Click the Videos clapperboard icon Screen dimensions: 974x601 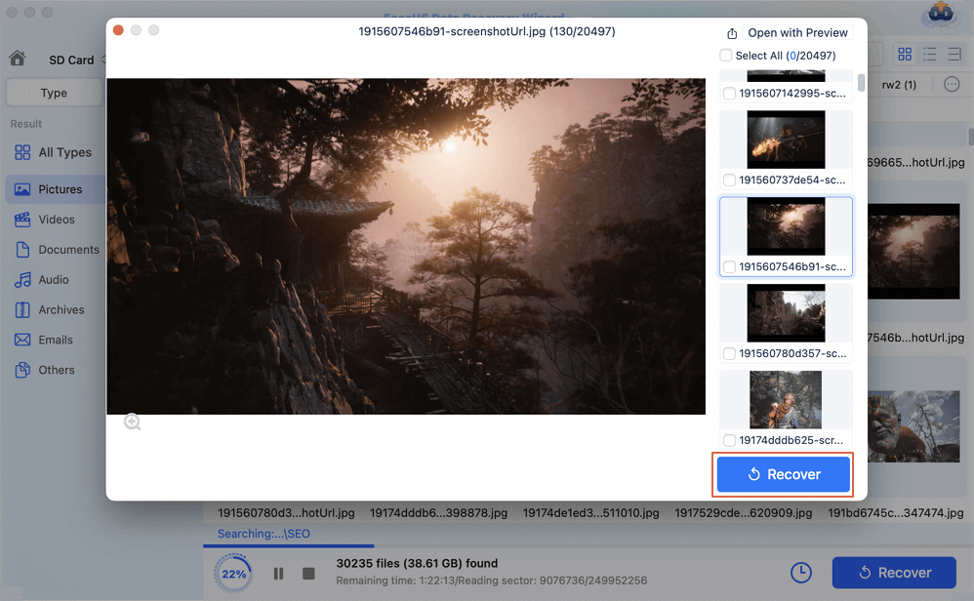tap(22, 220)
